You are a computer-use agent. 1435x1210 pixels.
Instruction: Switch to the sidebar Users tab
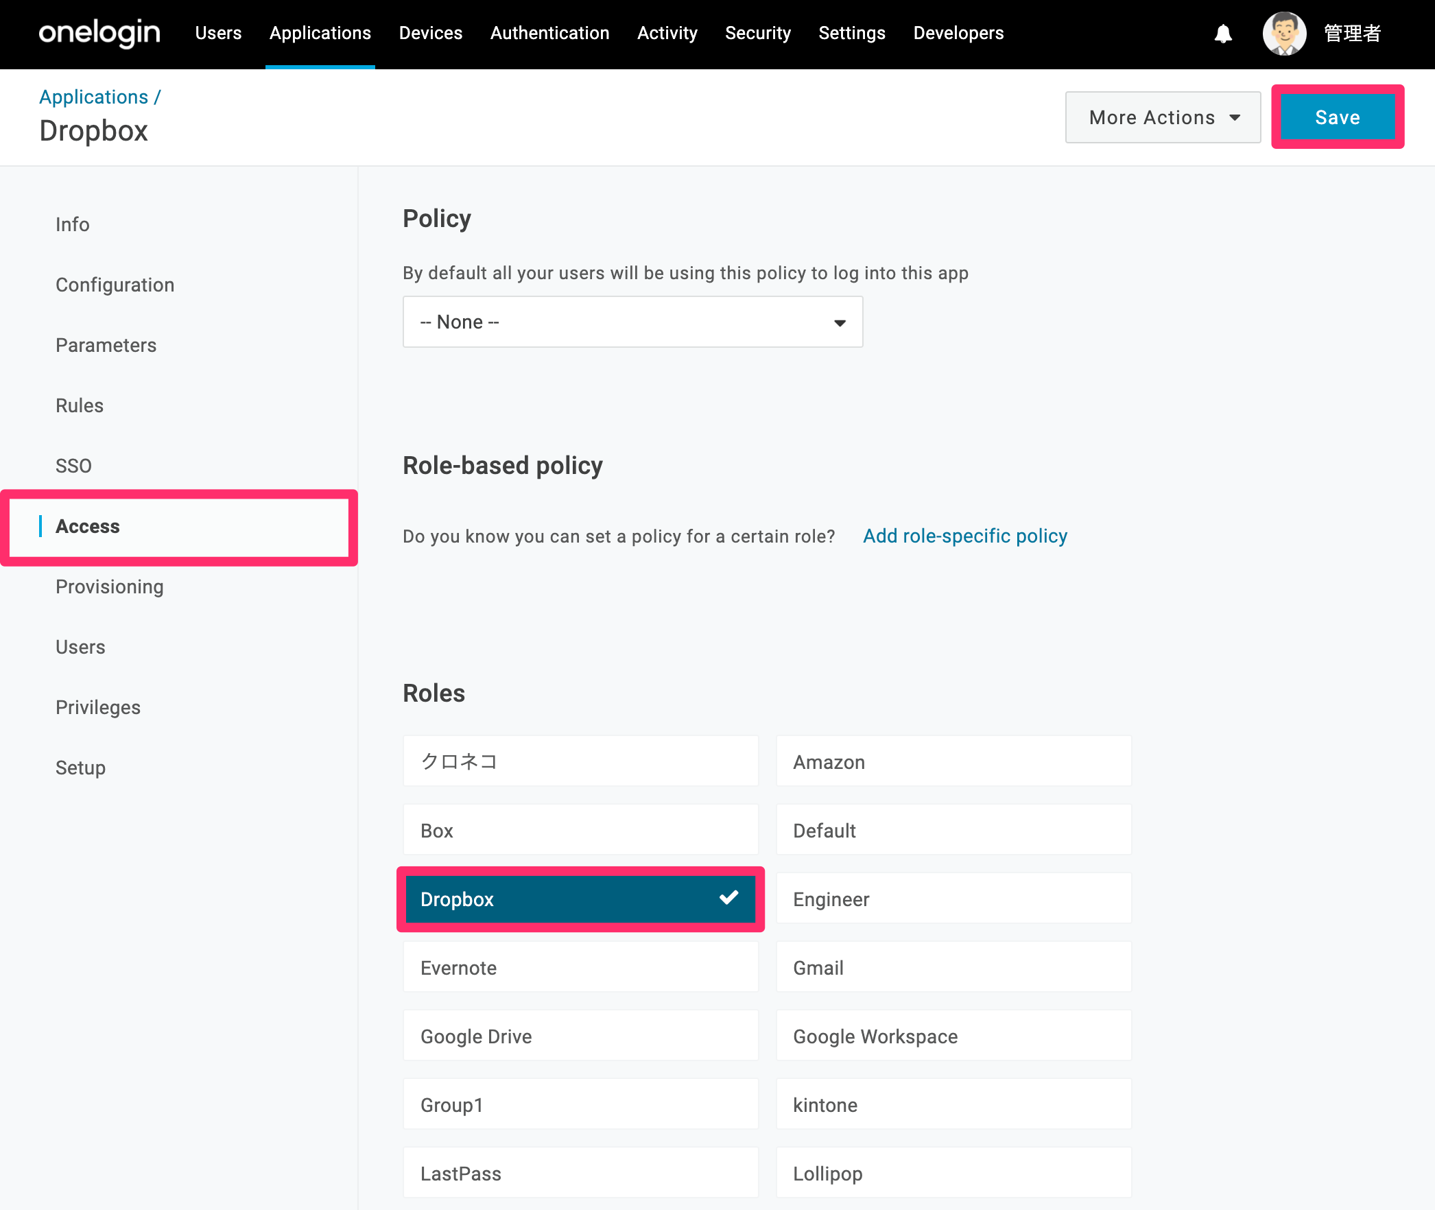pyautogui.click(x=80, y=647)
